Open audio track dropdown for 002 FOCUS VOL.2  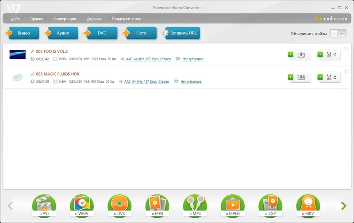point(148,59)
